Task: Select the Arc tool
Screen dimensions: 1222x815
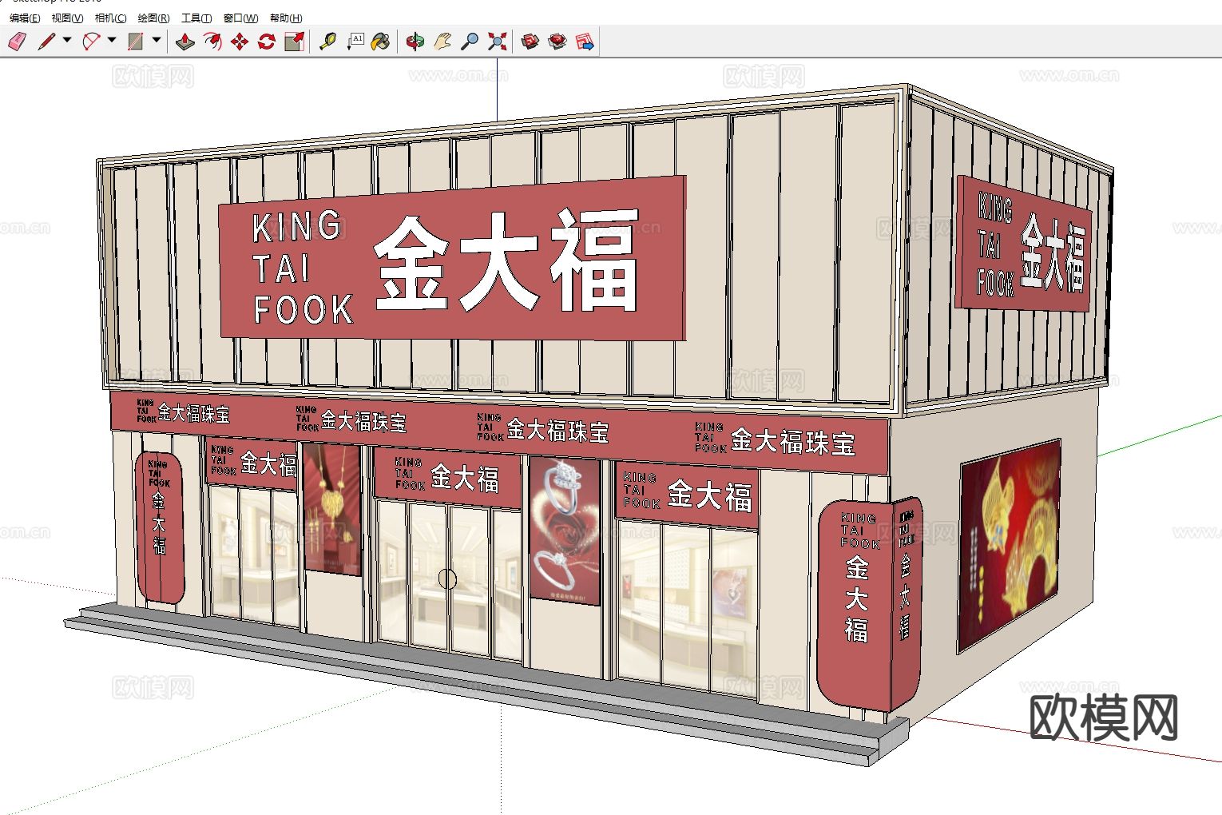Action: click(92, 41)
